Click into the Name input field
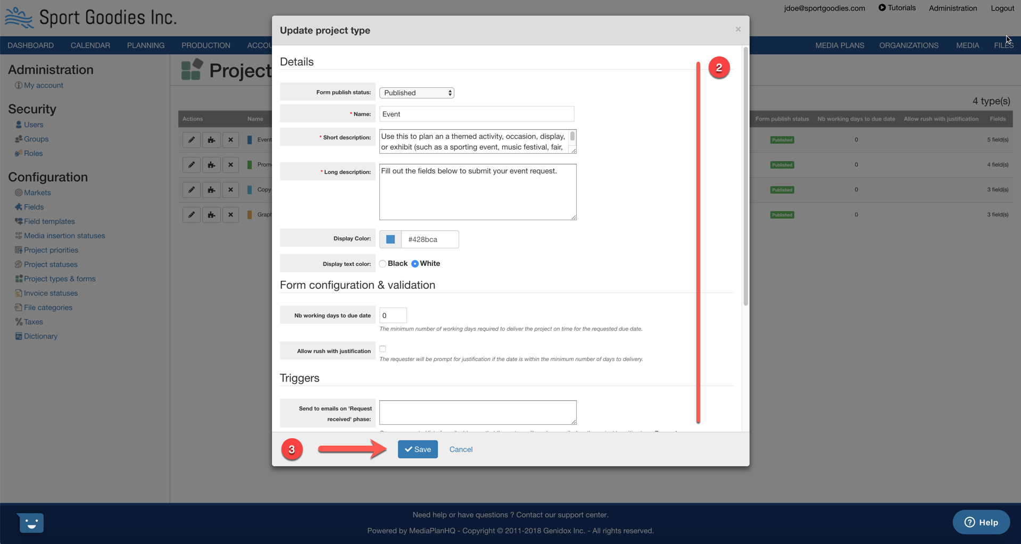Screen dimensions: 1021x544 pyautogui.click(x=477, y=114)
